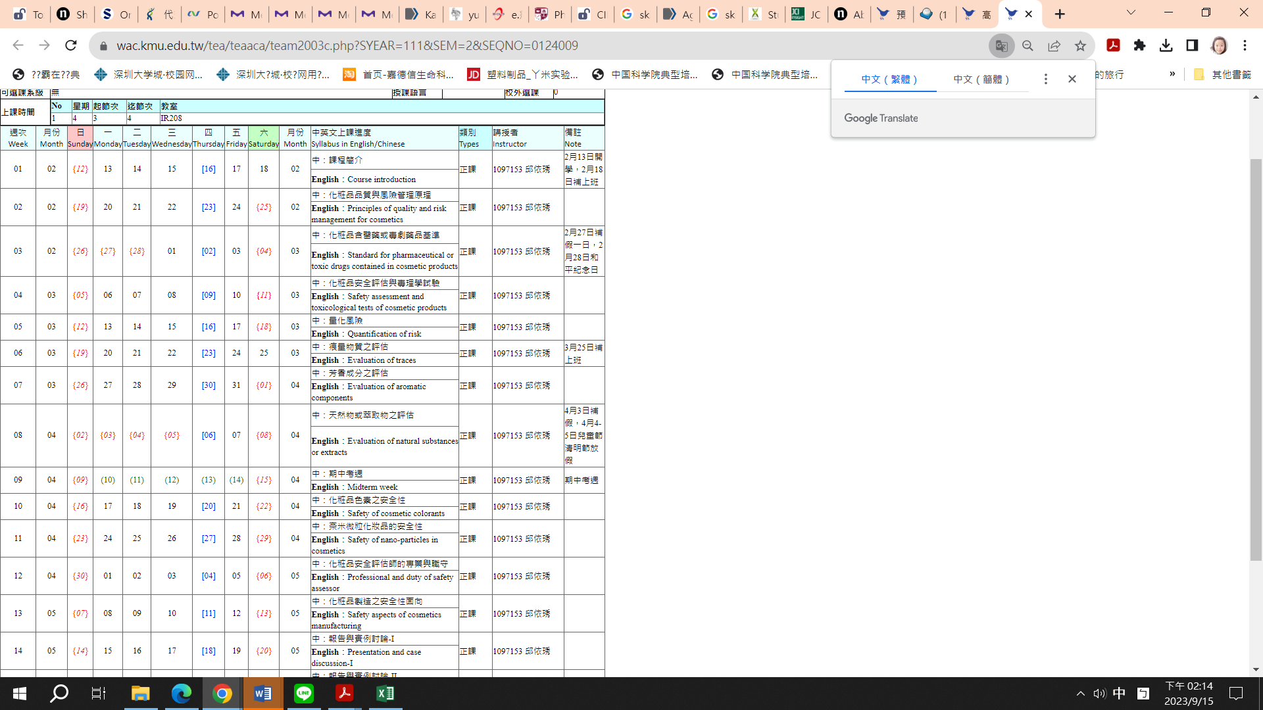The width and height of the screenshot is (1263, 710).
Task: Open the 深圳大学城·校园网 bookmark
Action: click(149, 74)
